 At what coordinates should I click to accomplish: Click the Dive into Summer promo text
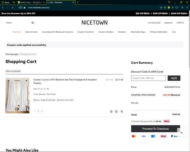click(18, 13)
